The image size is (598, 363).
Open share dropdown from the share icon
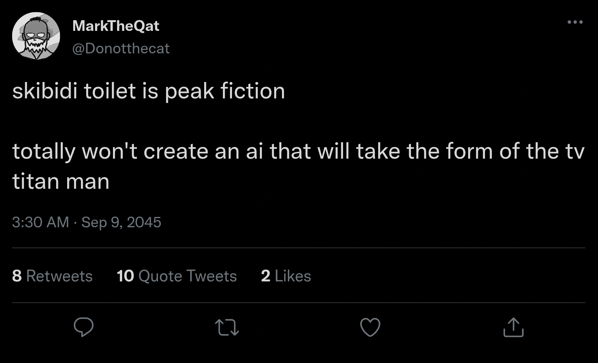(513, 328)
